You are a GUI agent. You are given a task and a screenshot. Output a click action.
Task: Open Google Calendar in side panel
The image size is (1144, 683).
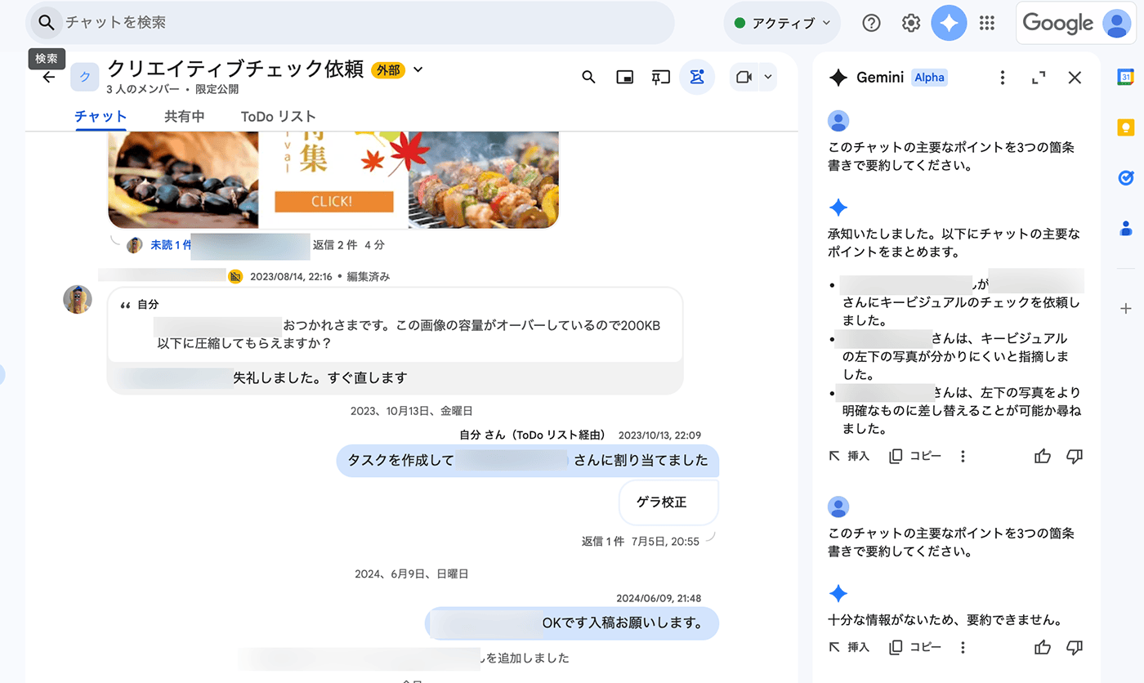pyautogui.click(x=1125, y=77)
